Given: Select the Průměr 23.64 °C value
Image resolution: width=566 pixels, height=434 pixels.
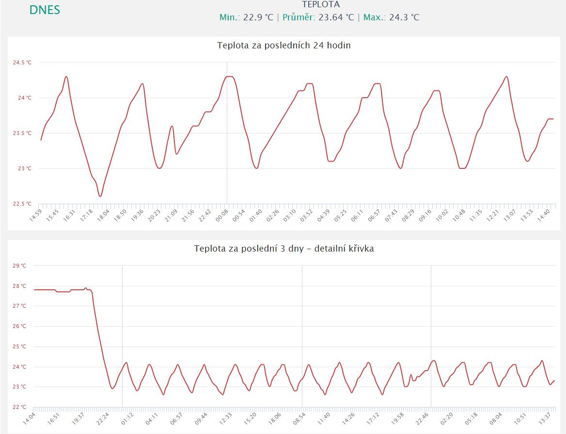Looking at the screenshot, I should pyautogui.click(x=317, y=17).
